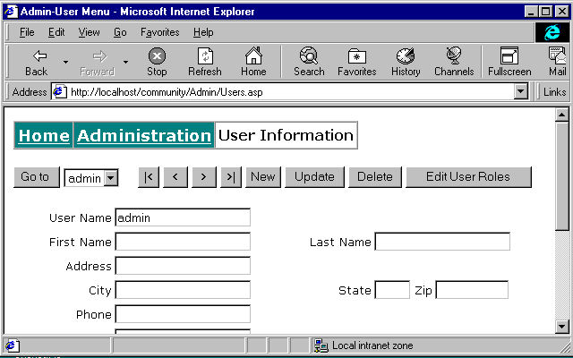This screenshot has width=573, height=358.
Task: Click the Go to button
Action: [36, 177]
